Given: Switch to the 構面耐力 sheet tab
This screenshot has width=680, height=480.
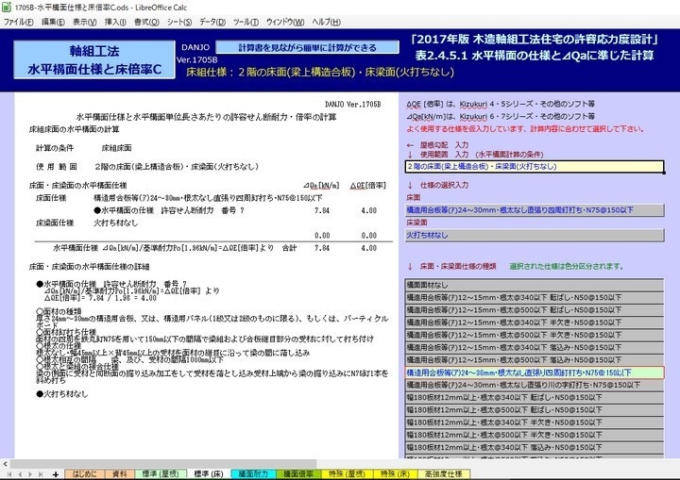Looking at the screenshot, I should click(x=253, y=474).
